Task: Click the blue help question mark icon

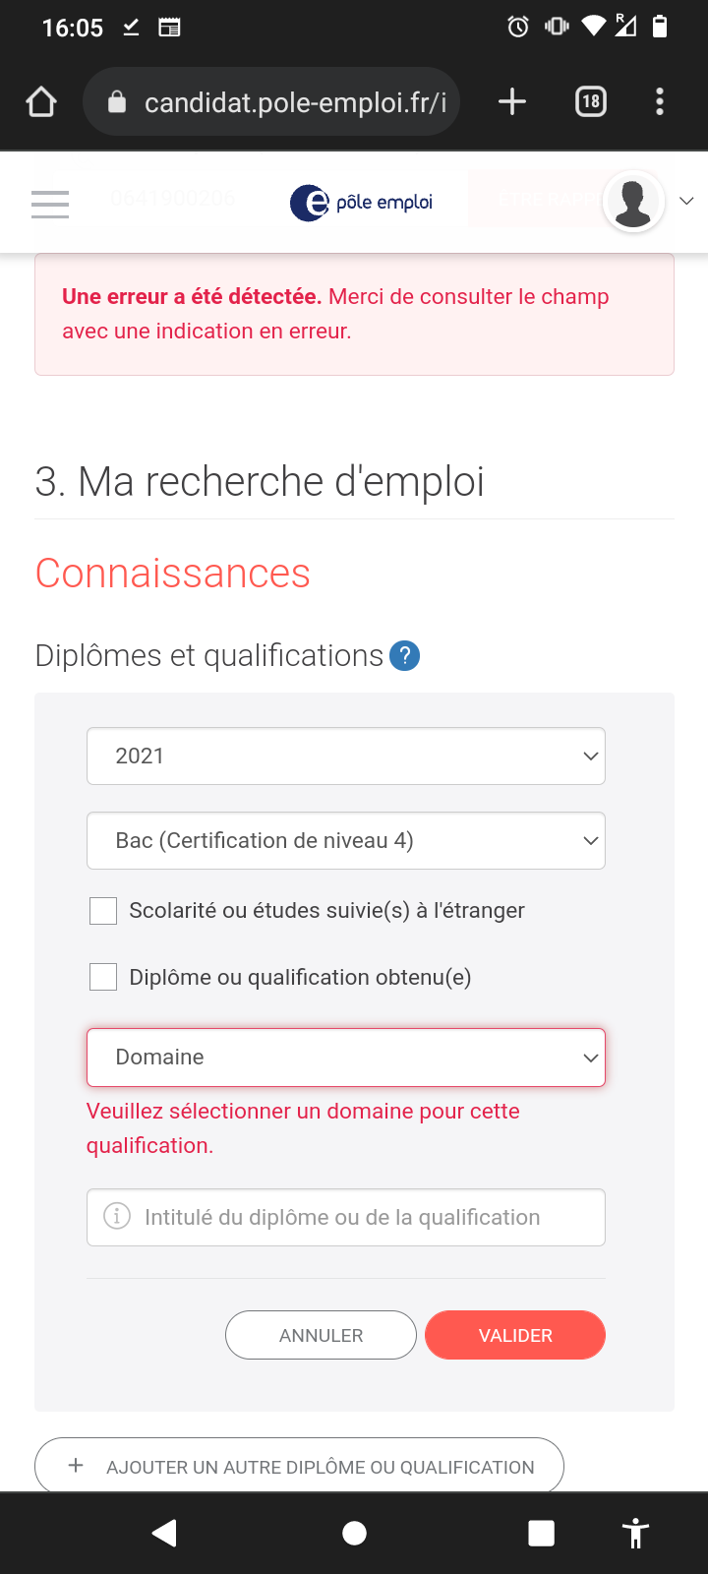Action: pyautogui.click(x=405, y=655)
